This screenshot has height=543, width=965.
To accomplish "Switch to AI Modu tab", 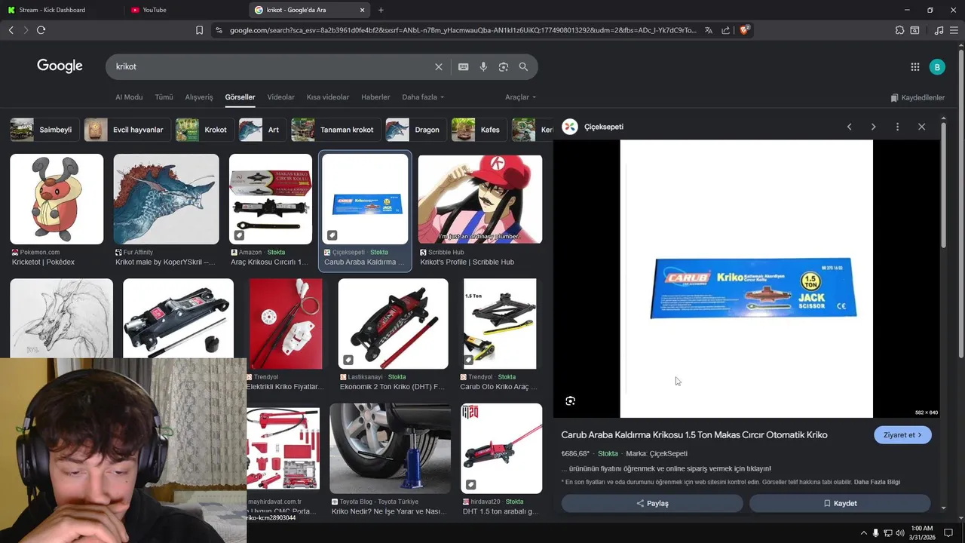I will (129, 97).
